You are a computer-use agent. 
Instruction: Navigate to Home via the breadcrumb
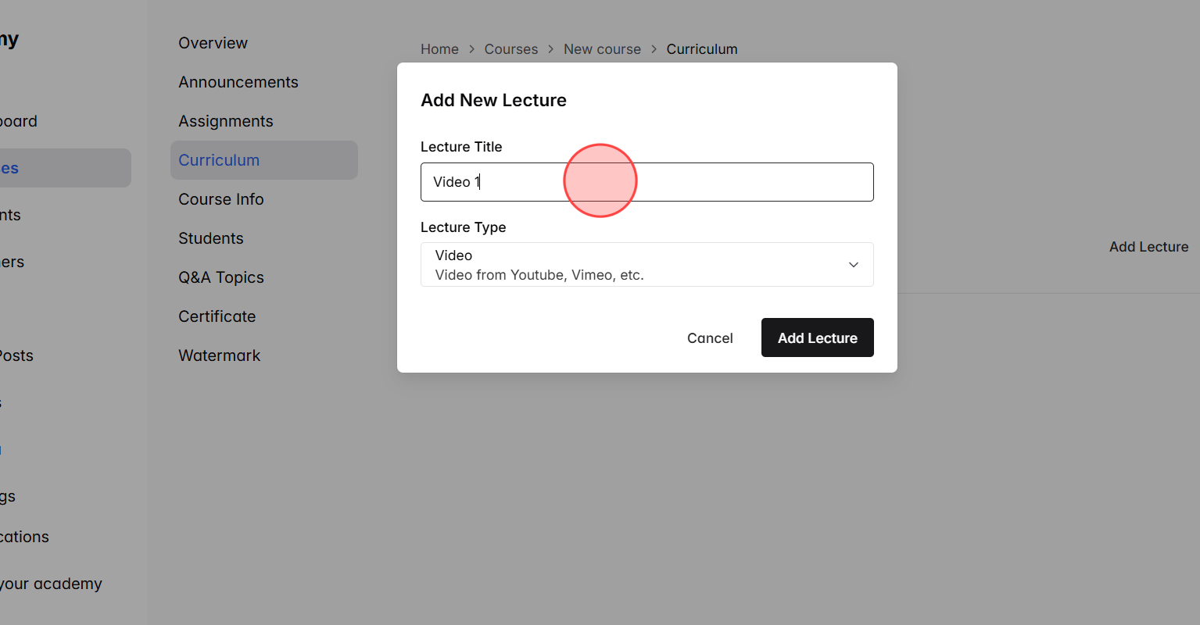pos(439,48)
